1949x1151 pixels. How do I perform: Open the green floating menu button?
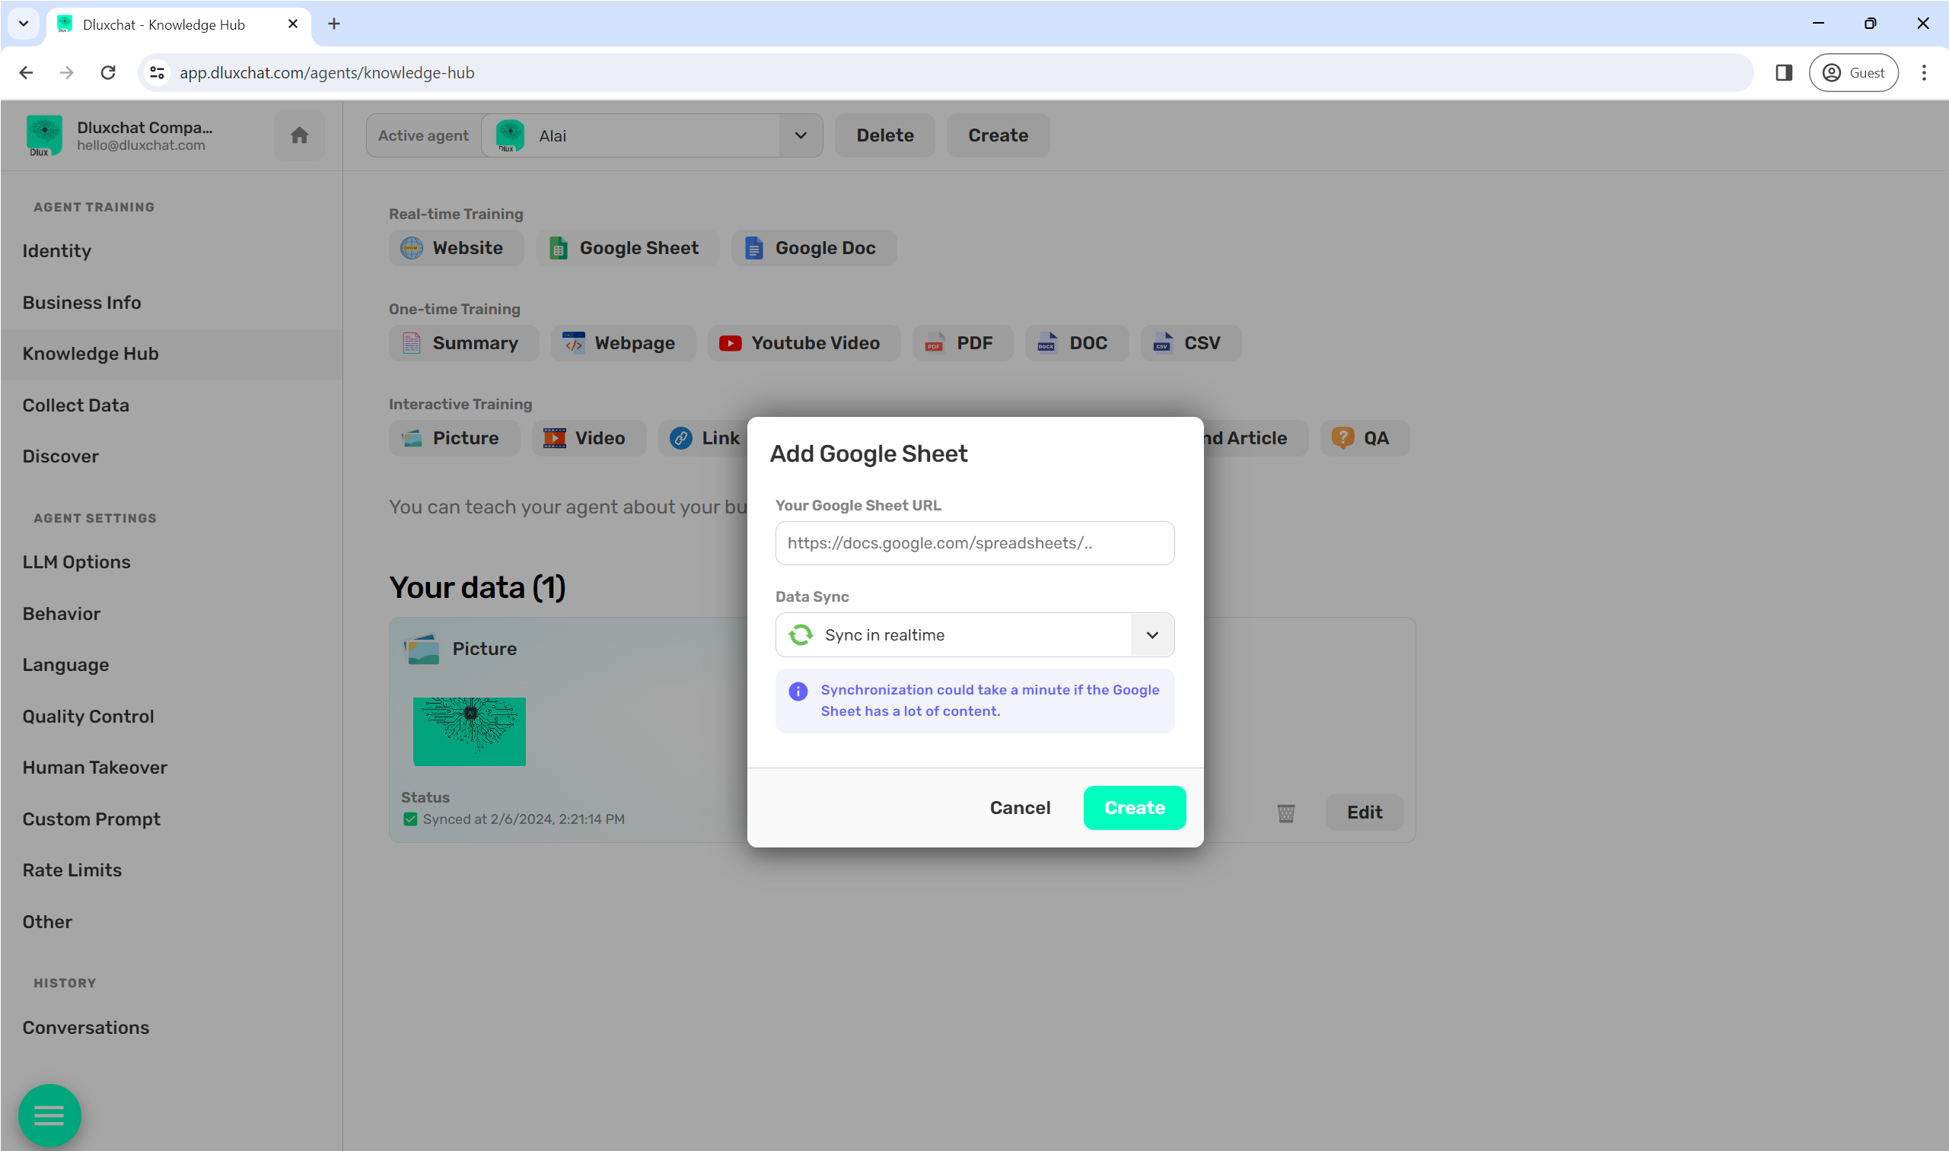(49, 1114)
